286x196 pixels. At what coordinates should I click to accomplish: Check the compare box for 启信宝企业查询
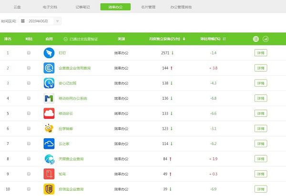29,189
